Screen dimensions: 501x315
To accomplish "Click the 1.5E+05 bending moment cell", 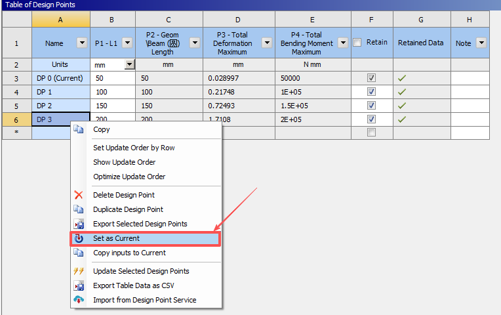I will point(313,106).
